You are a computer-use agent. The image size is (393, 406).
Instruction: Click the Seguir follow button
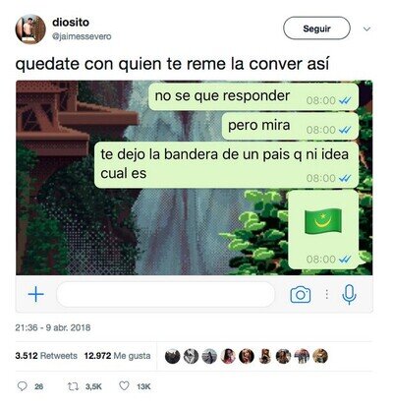click(316, 29)
